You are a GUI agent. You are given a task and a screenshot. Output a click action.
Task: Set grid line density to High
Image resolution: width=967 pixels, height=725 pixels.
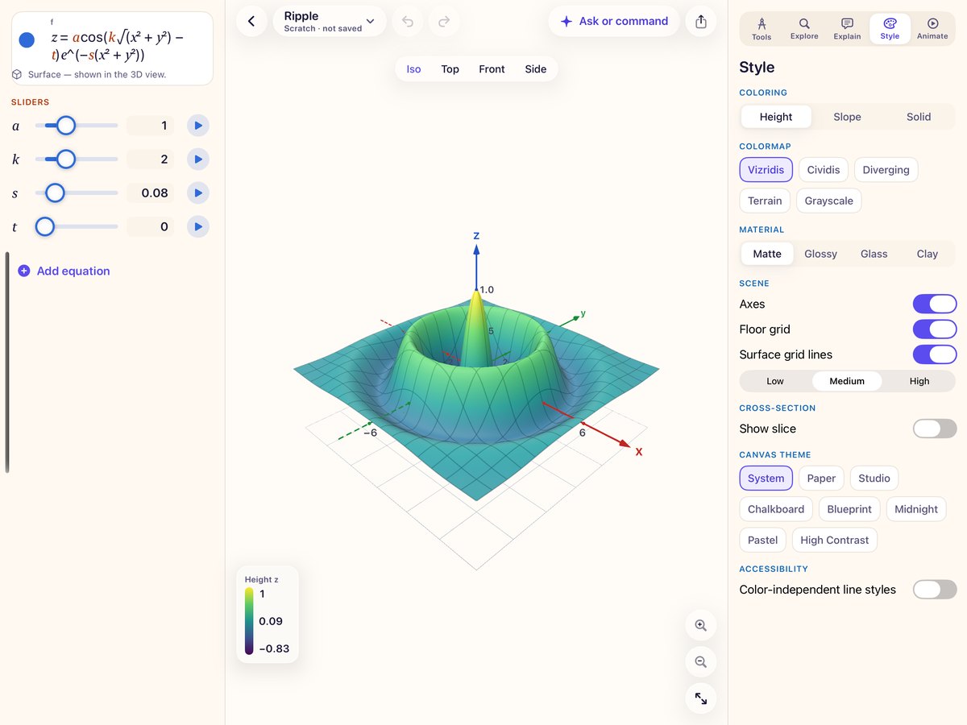tap(919, 381)
